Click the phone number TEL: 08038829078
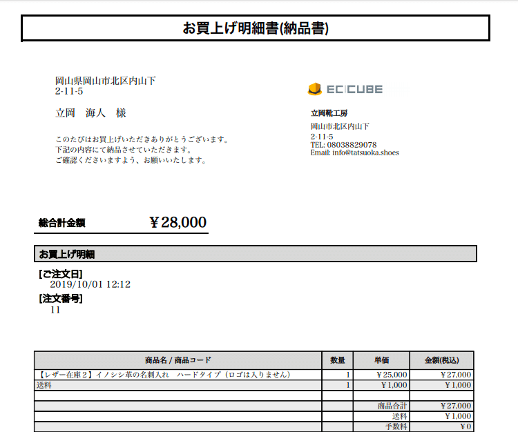This screenshot has width=518, height=432. 343,145
